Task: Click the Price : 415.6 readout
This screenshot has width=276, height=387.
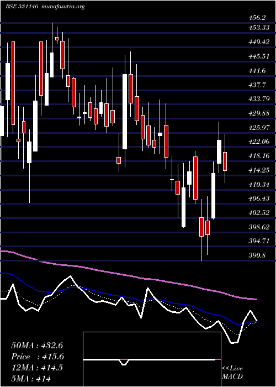Action: [38, 357]
